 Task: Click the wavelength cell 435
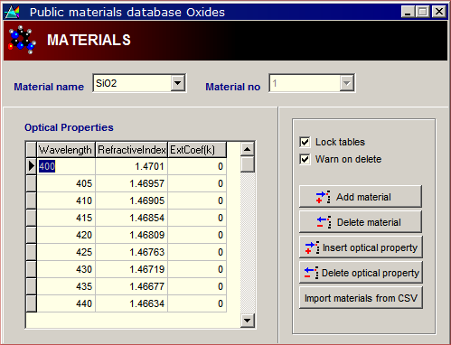pos(66,286)
